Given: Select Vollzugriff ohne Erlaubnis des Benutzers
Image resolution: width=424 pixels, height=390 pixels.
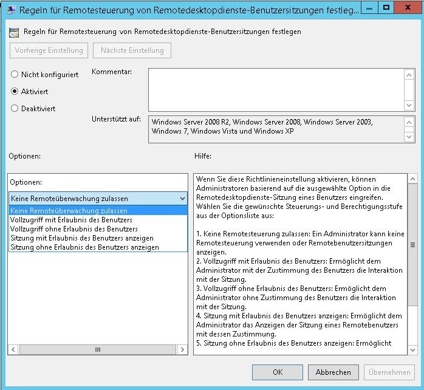Looking at the screenshot, I should 74,229.
